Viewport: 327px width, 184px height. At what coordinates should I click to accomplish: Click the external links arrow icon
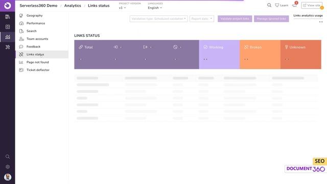coord(145,47)
